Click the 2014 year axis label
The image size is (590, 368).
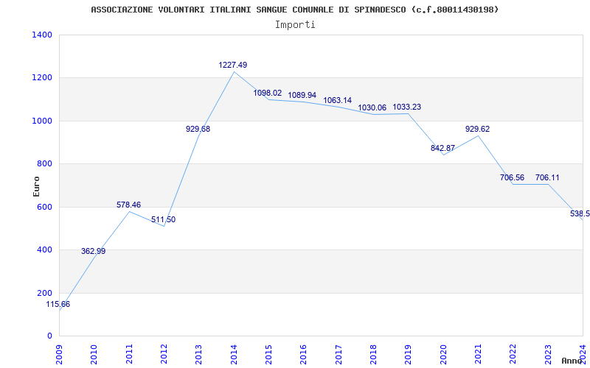tap(234, 354)
